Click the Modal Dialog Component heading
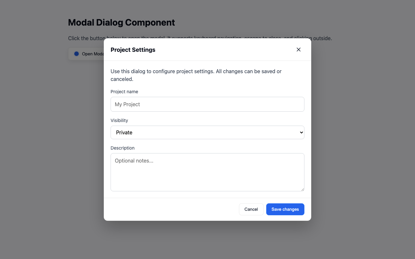This screenshot has height=259, width=415. pyautogui.click(x=121, y=22)
